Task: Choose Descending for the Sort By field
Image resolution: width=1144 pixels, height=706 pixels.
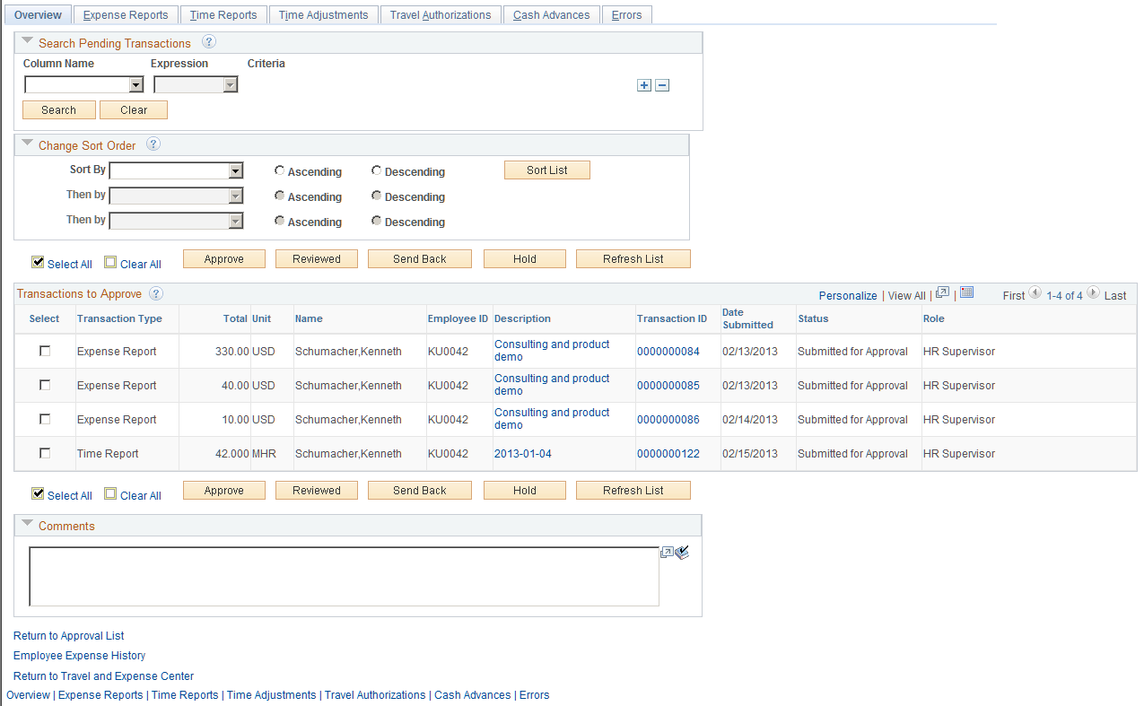Action: point(376,170)
